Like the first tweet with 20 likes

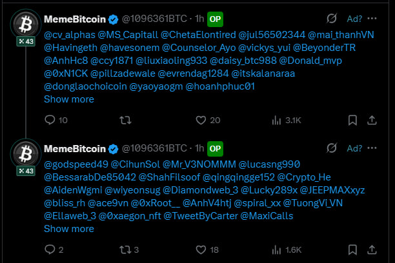208,120
